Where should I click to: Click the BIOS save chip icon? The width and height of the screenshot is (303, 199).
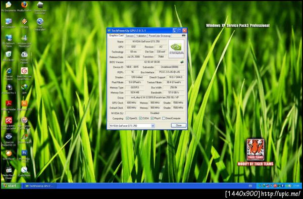tap(182, 62)
